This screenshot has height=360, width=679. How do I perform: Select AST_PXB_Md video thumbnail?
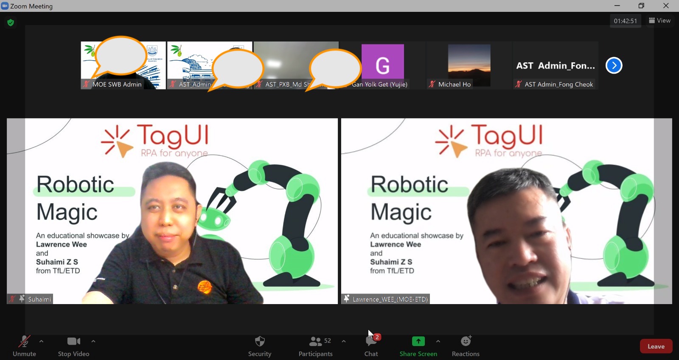(296, 65)
